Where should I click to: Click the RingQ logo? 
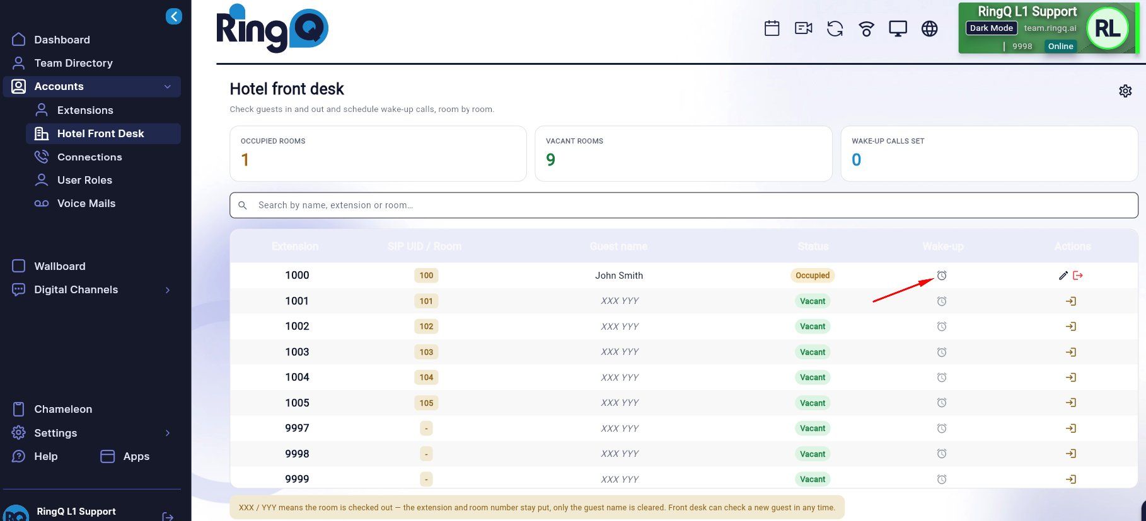tap(272, 28)
